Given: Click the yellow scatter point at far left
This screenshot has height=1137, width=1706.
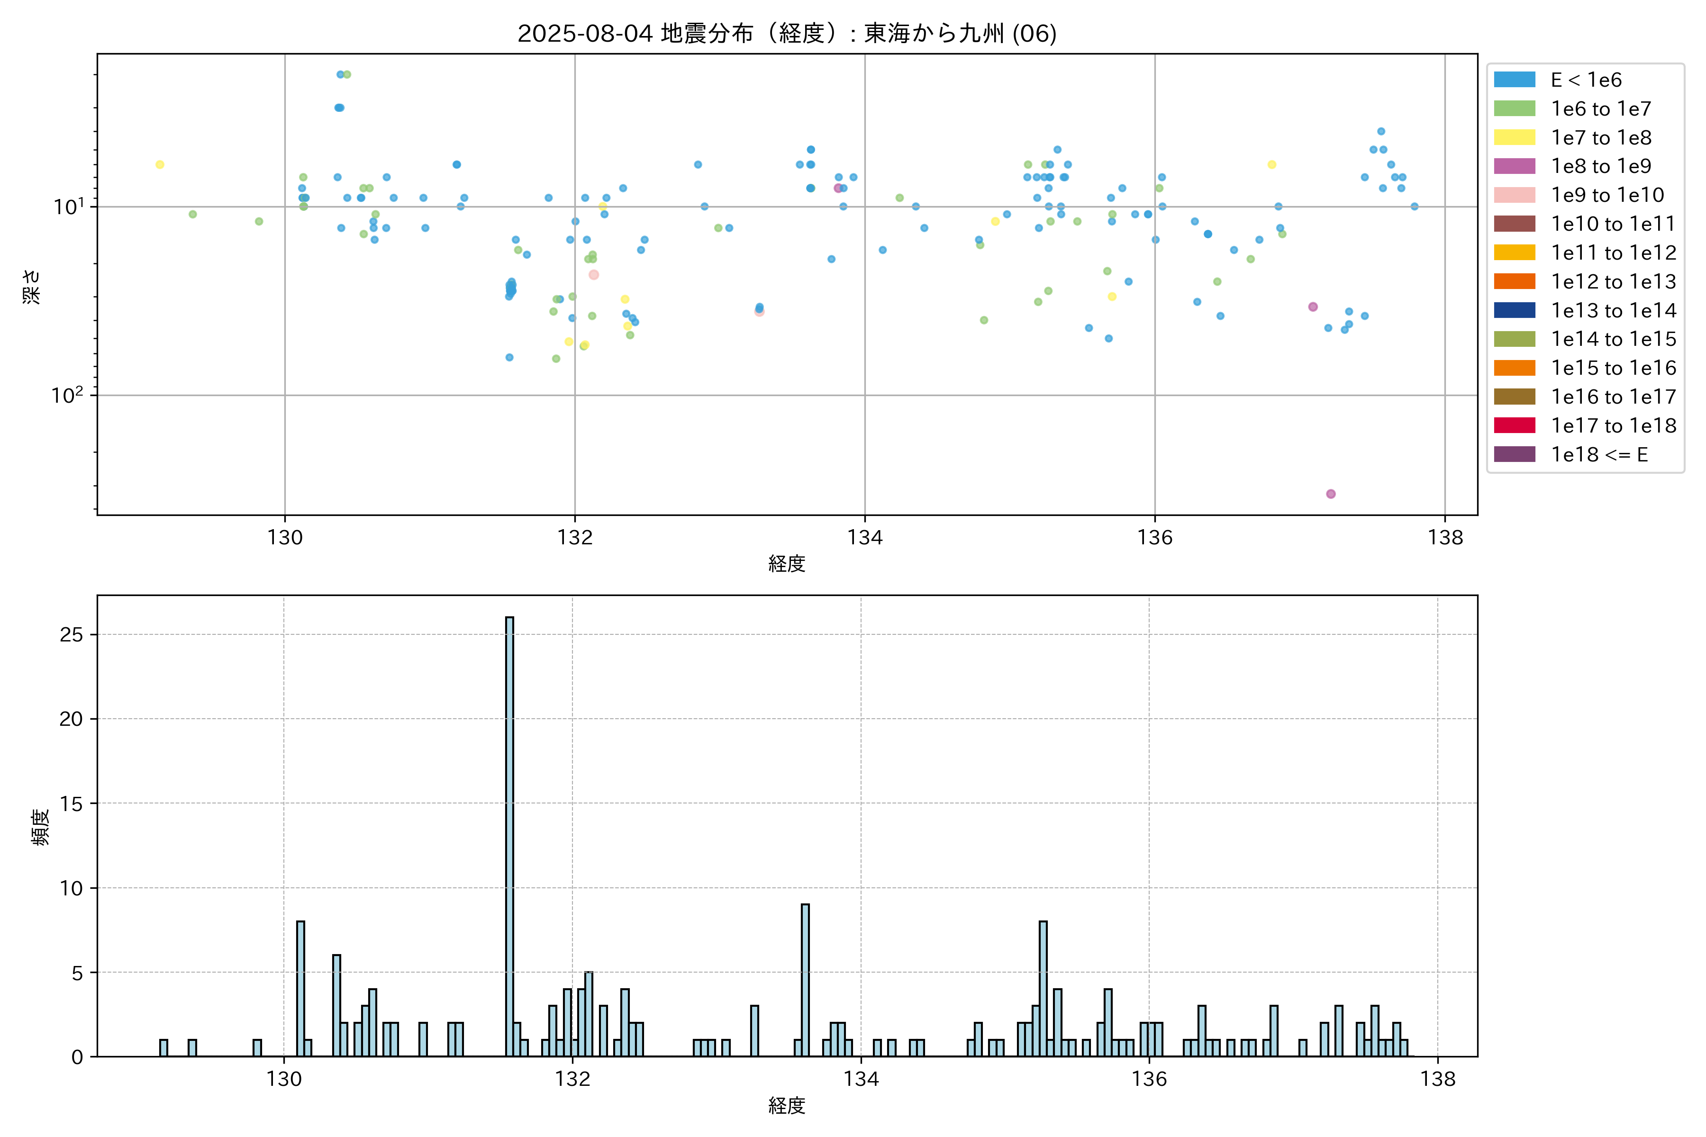Looking at the screenshot, I should [160, 164].
